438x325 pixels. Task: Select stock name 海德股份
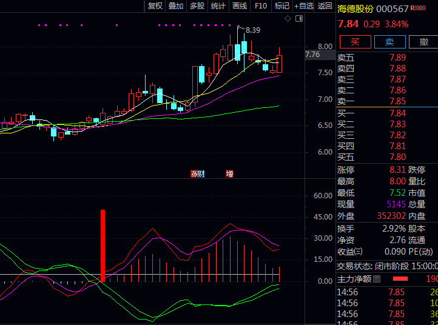(x=355, y=9)
